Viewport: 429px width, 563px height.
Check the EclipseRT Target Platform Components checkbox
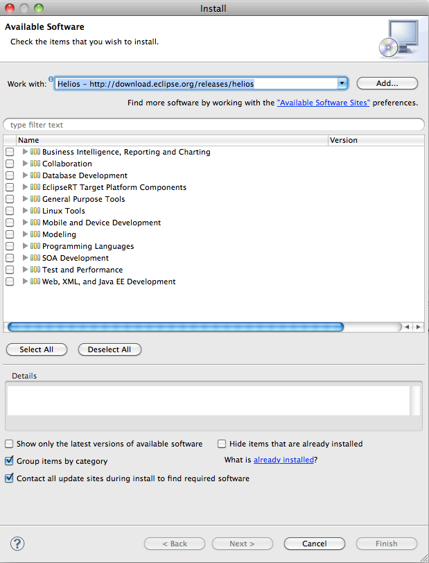coord(10,187)
